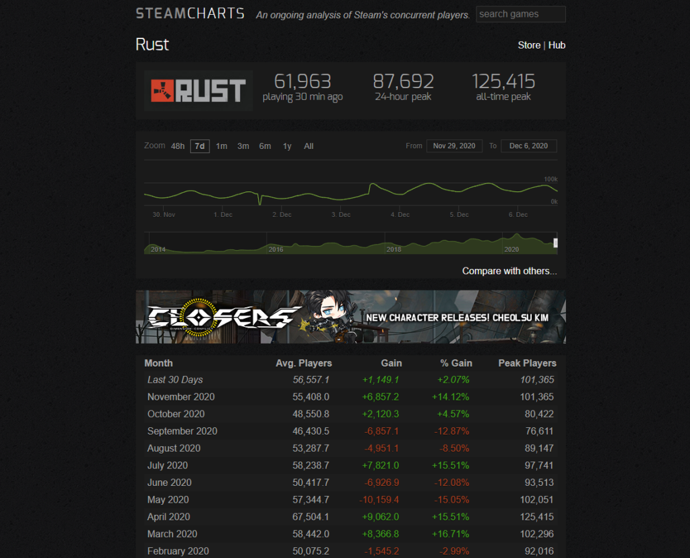The image size is (690, 558).
Task: Select the November 2020 row label
Action: pyautogui.click(x=181, y=397)
